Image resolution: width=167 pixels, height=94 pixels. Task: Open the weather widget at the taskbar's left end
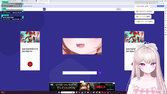point(3,92)
